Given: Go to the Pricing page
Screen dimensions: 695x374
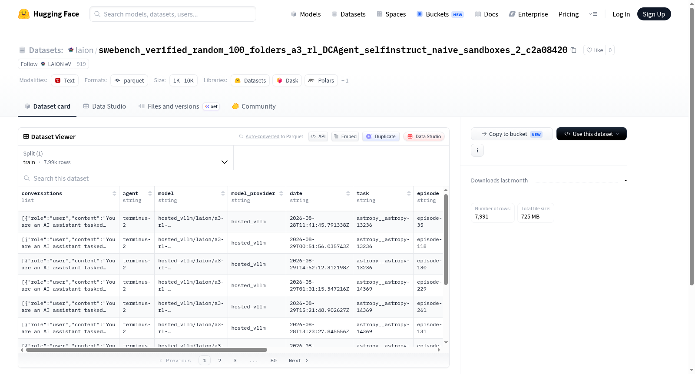Looking at the screenshot, I should pos(569,14).
